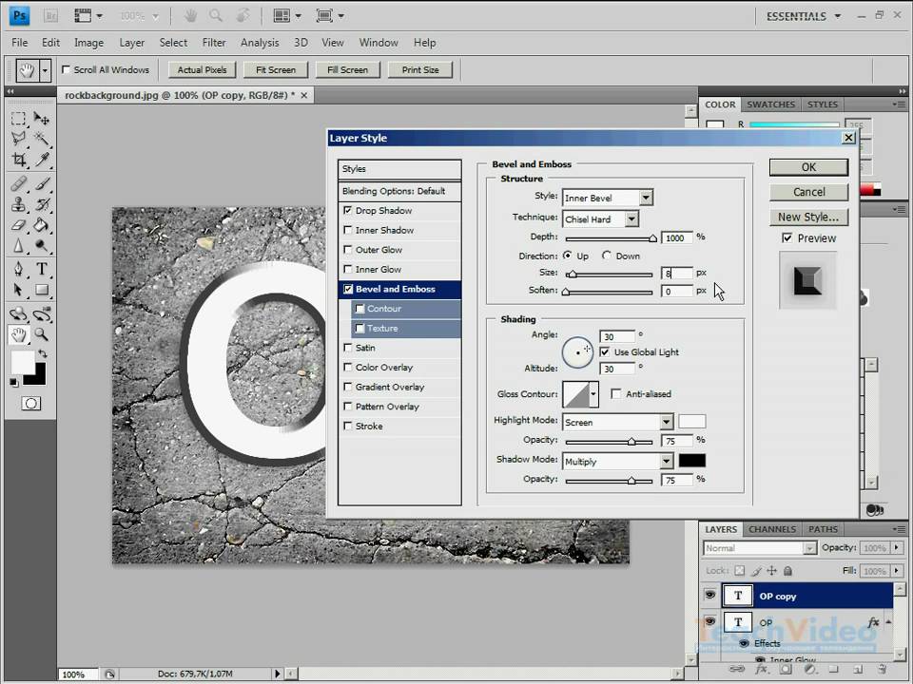
Task: Select the Magic Wand tool
Action: pos(42,139)
